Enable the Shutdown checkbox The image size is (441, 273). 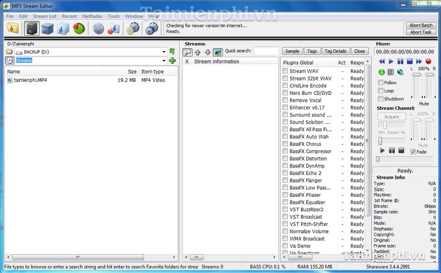tap(381, 99)
